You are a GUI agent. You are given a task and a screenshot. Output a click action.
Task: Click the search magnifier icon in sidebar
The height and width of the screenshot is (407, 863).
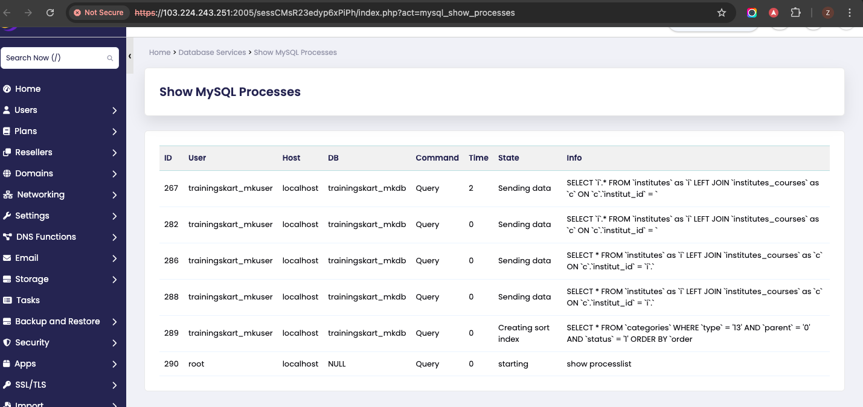[110, 58]
